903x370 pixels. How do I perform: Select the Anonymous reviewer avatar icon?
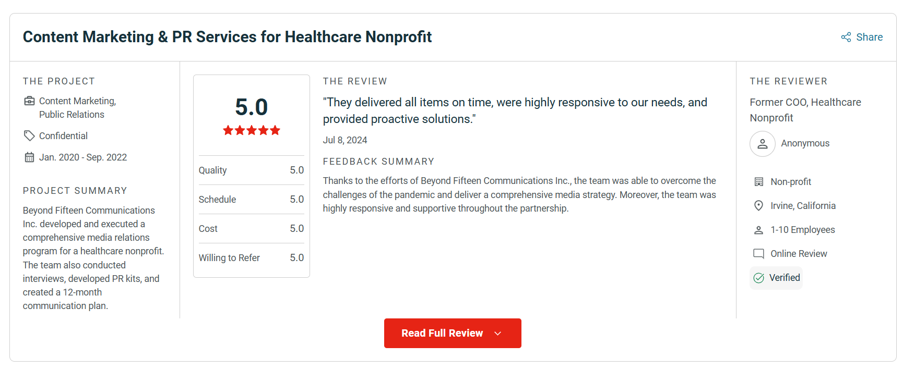[x=762, y=144]
